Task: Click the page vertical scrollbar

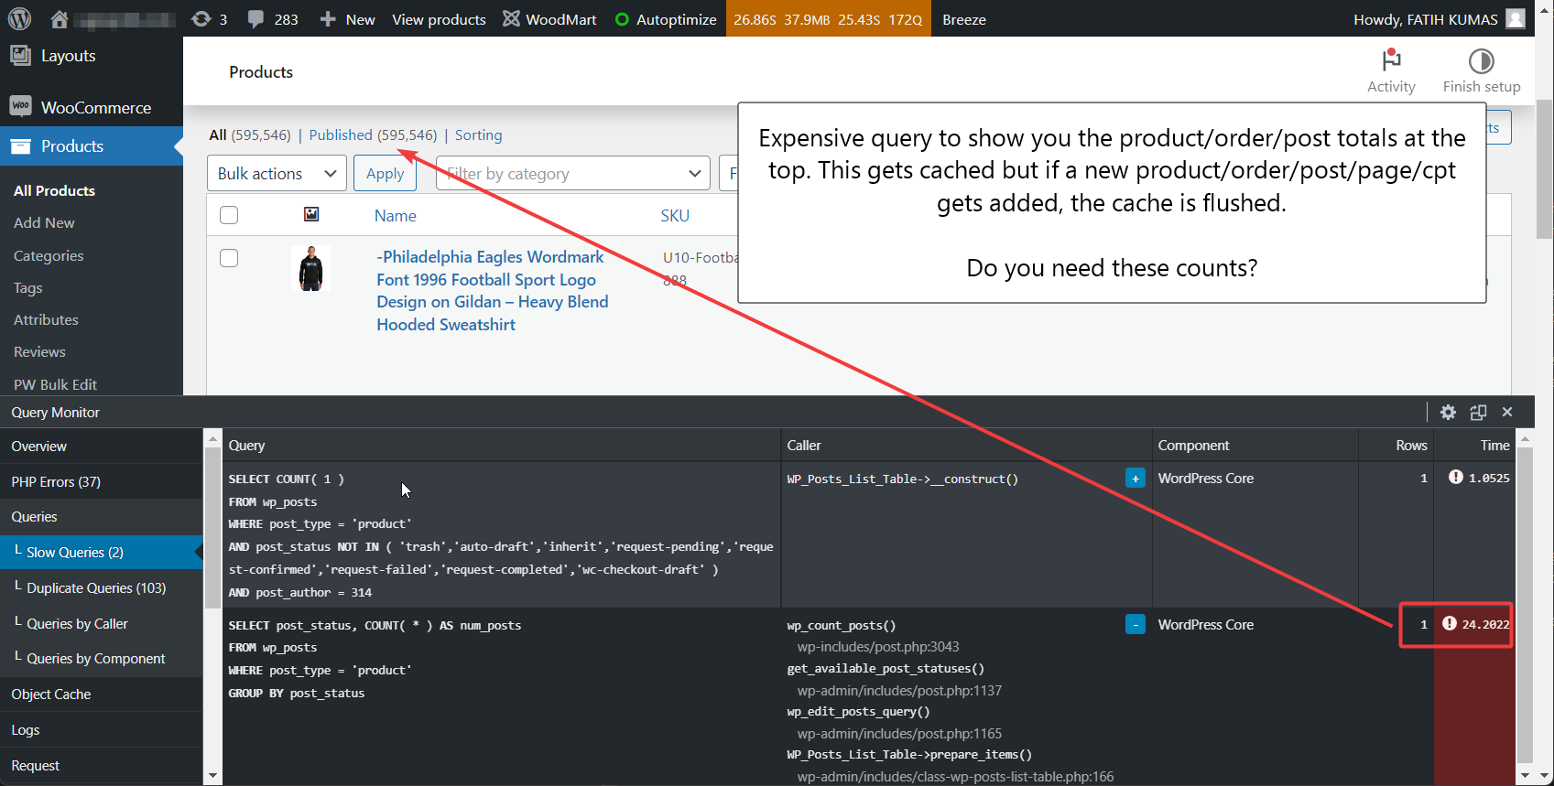Action: (1545, 169)
